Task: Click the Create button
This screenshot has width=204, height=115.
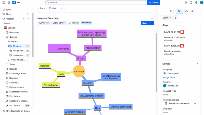Action: pyautogui.click(x=154, y=3)
